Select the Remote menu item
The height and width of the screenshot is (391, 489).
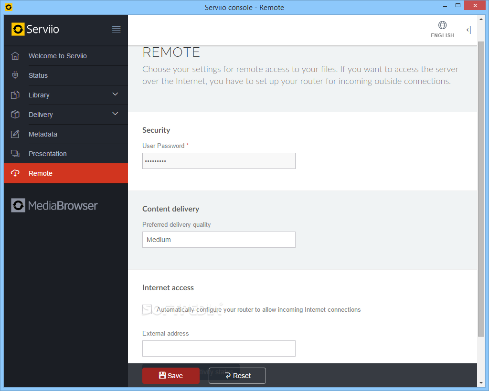coord(66,173)
